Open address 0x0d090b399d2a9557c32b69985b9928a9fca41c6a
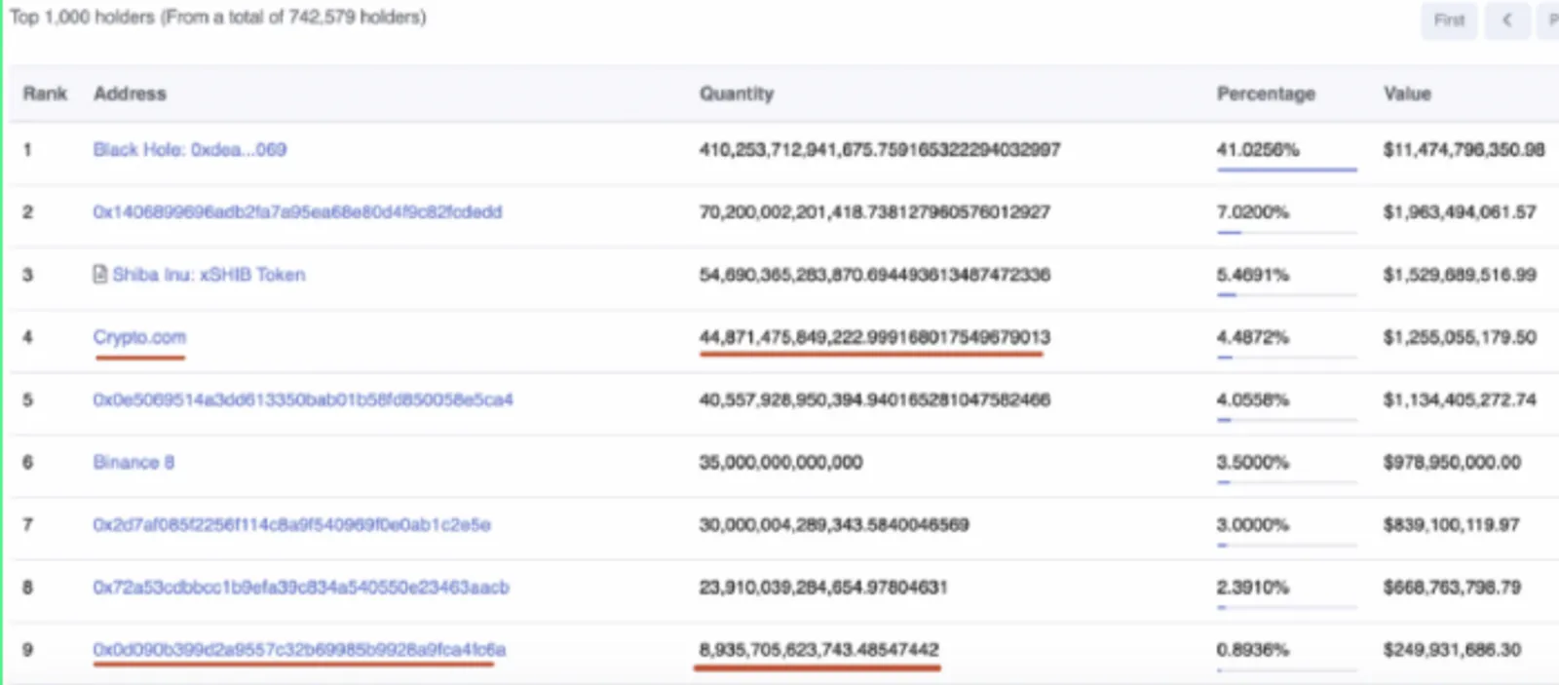This screenshot has height=685, width=1559. (x=299, y=649)
